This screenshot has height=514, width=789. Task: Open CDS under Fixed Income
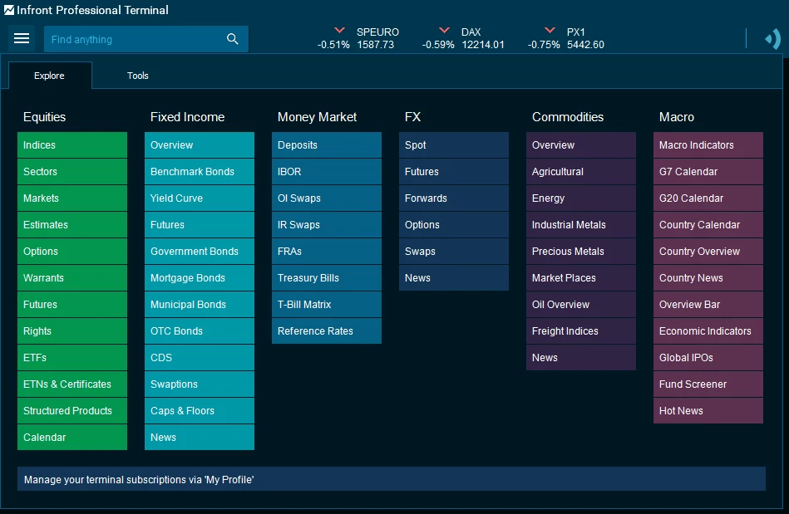coord(200,357)
